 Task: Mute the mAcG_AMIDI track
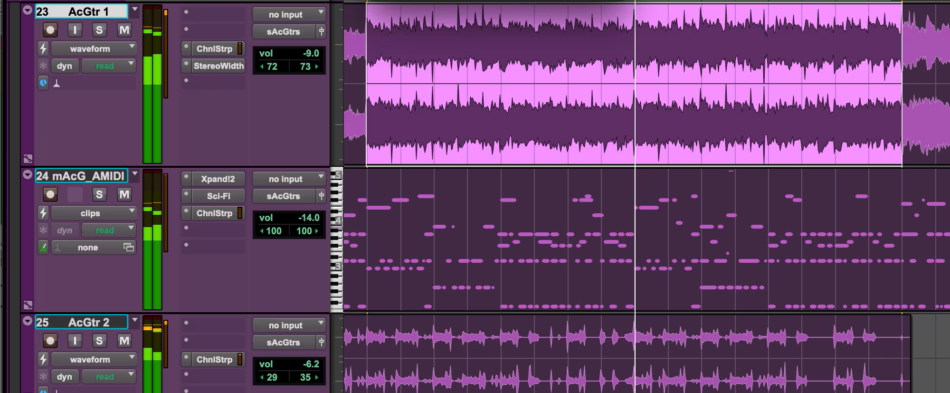[x=124, y=194]
